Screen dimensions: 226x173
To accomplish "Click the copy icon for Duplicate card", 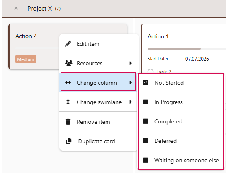I will (x=69, y=141).
